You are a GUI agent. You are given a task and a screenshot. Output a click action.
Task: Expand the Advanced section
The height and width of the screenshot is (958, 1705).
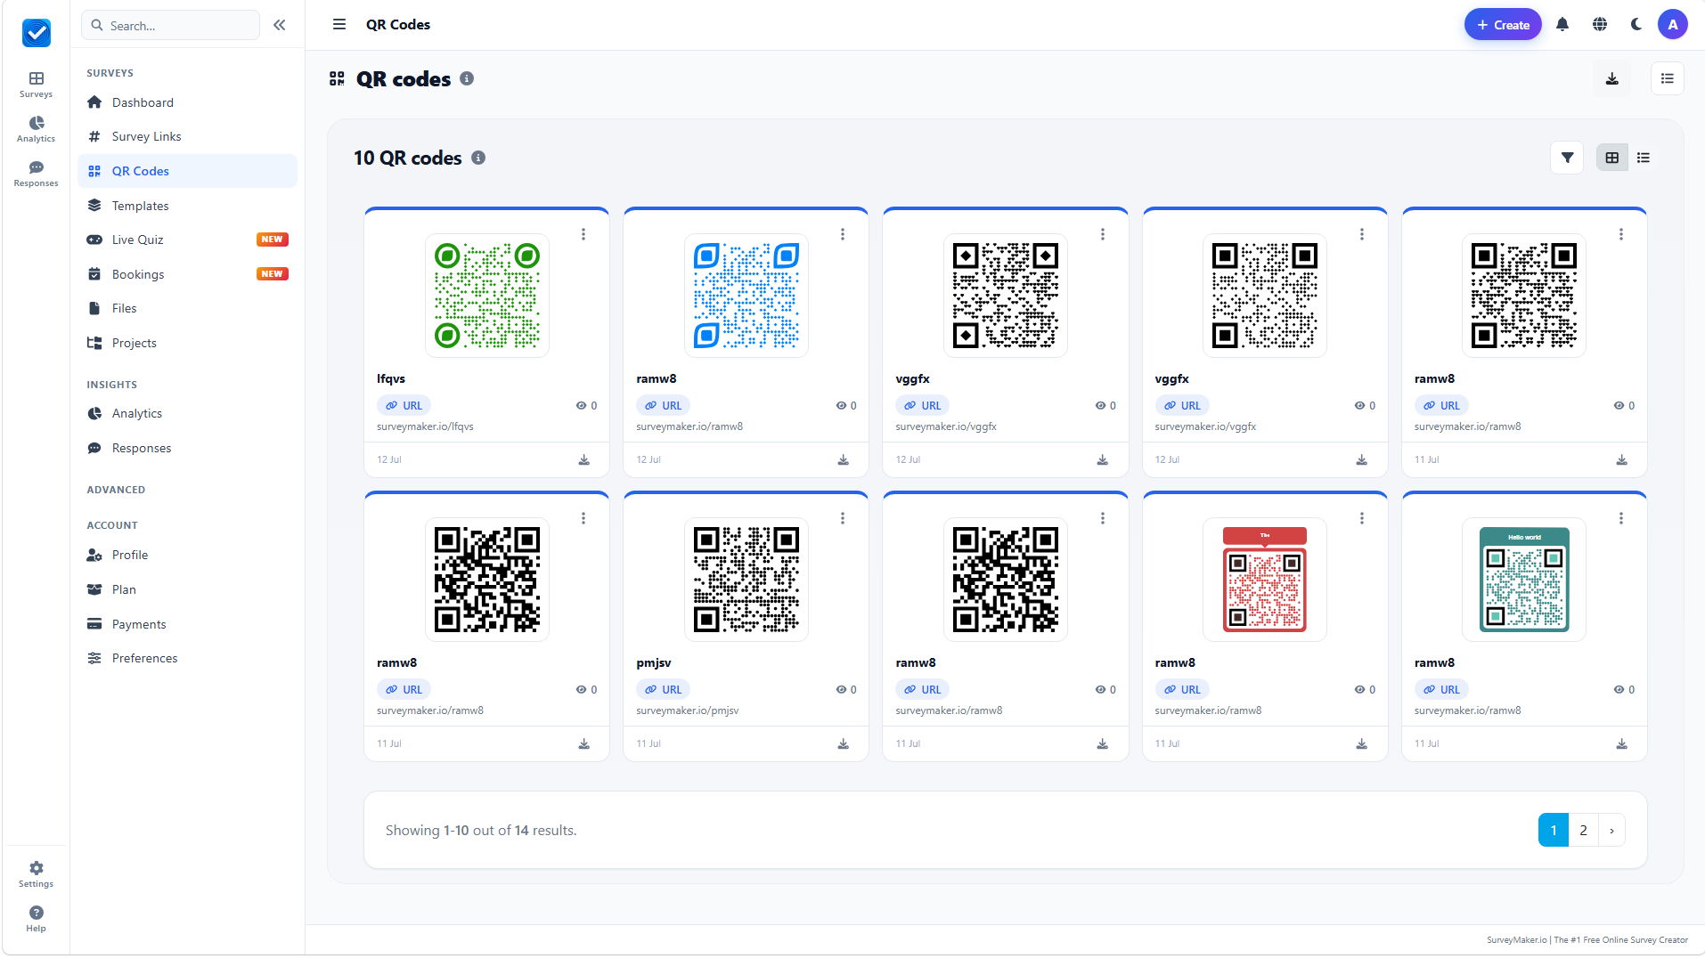tap(116, 490)
